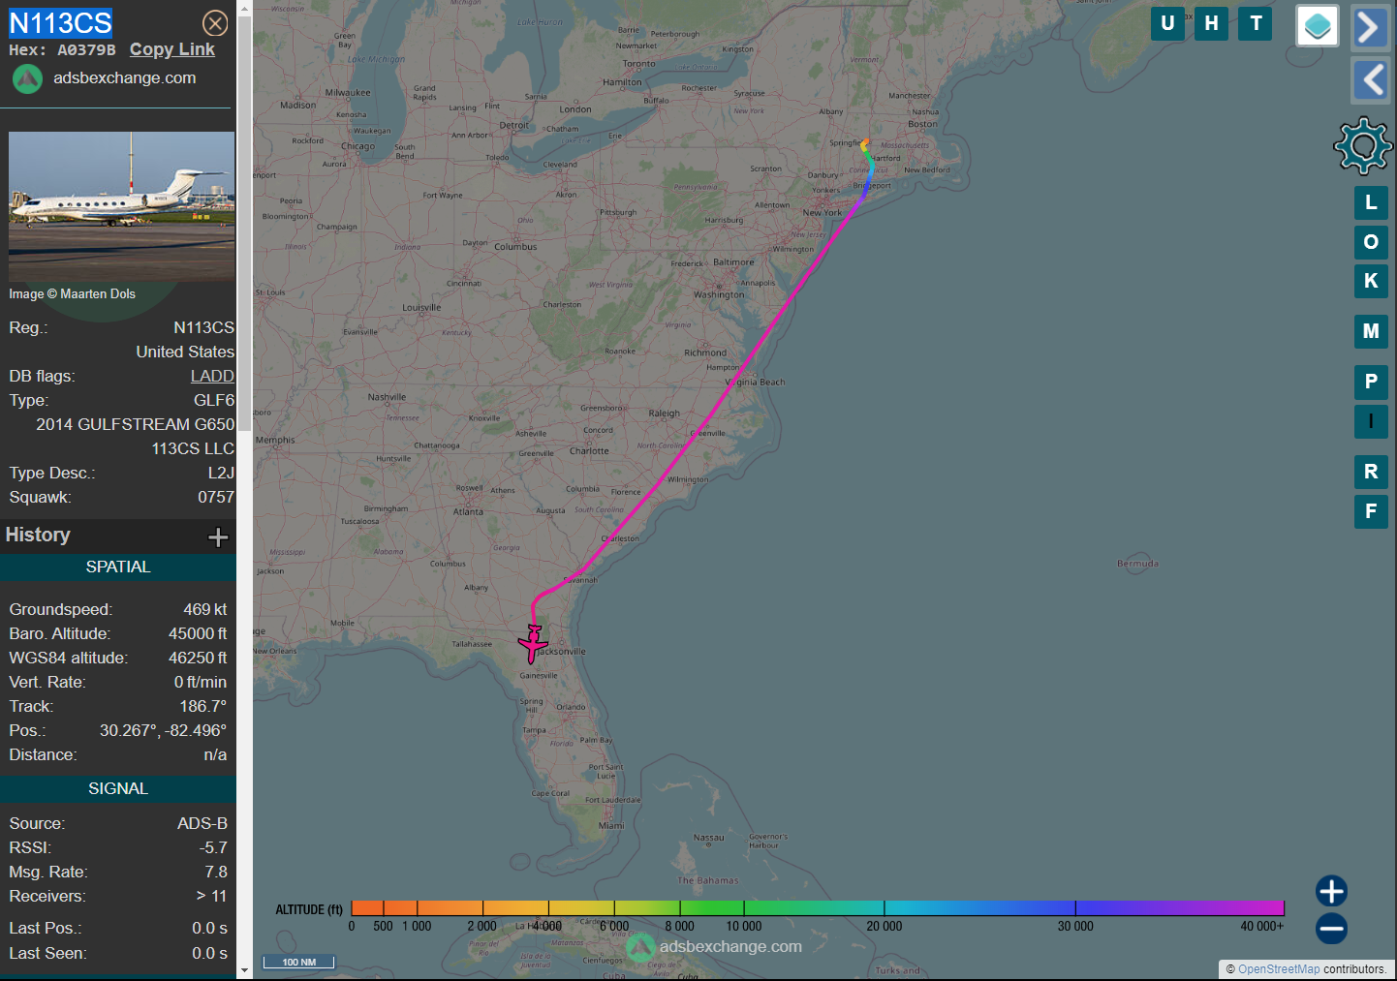This screenshot has height=981, width=1397.
Task: Click the 113CS LLC owner text
Action: [193, 449]
